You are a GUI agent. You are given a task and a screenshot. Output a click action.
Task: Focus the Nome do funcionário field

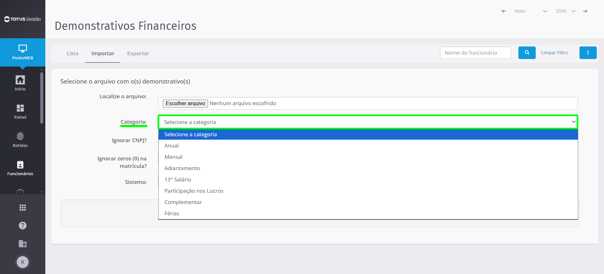coord(475,53)
